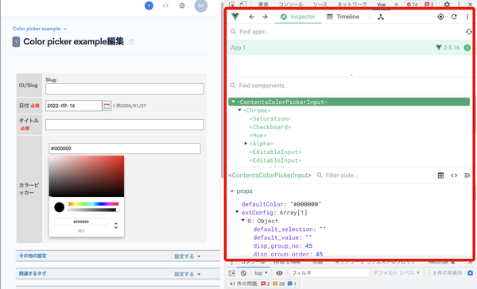Expand その他の設定 with the 設定する dropdown
This screenshot has height=289, width=477.
(187, 256)
